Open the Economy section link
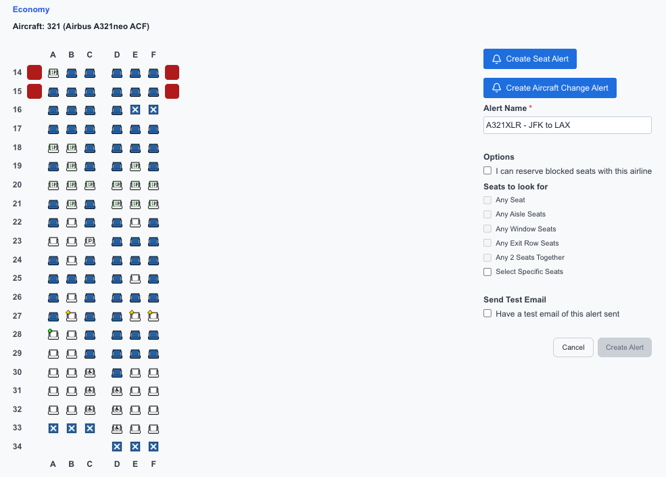Screen dimensions: 666x477 click(x=30, y=9)
